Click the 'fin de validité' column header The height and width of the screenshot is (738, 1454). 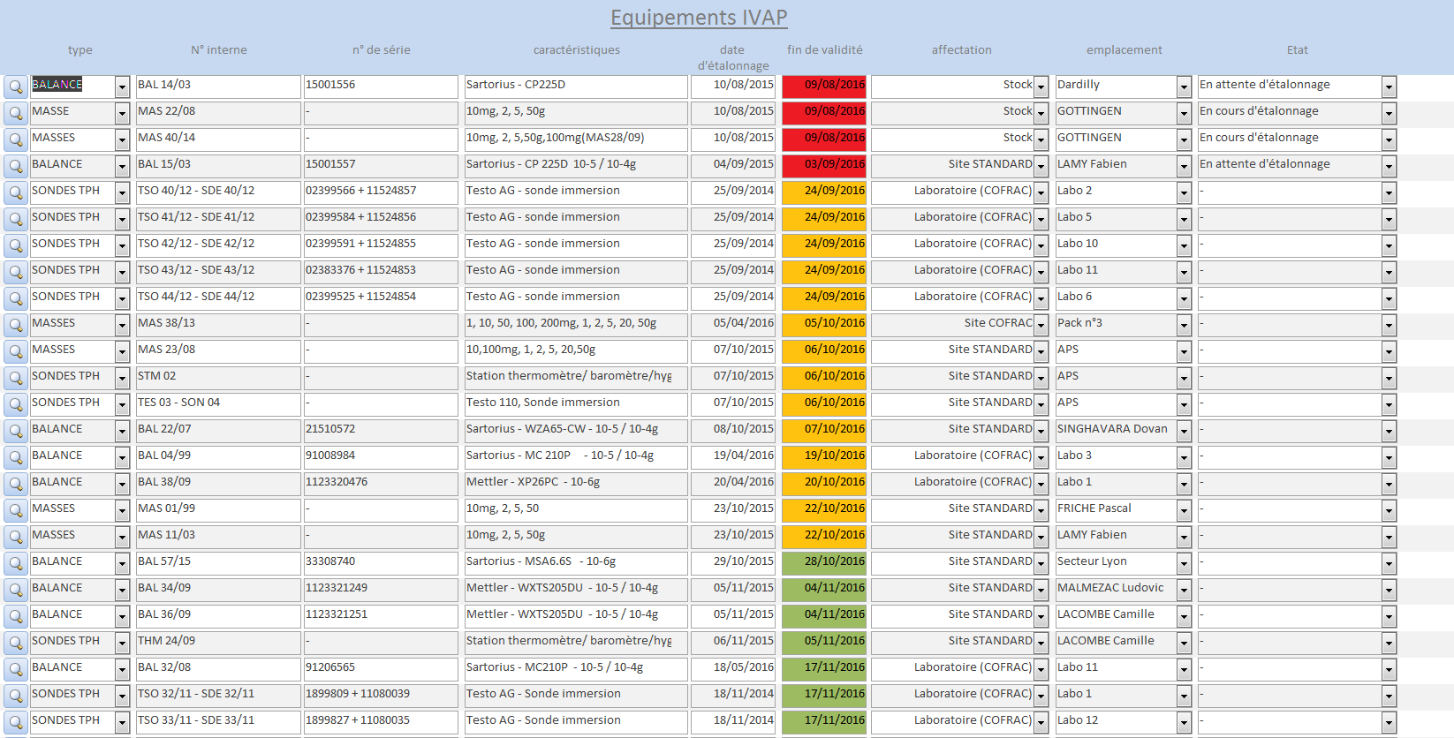pos(825,50)
